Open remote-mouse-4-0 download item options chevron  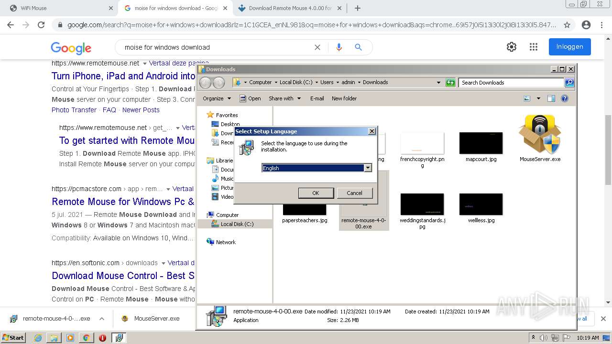[x=102, y=319]
